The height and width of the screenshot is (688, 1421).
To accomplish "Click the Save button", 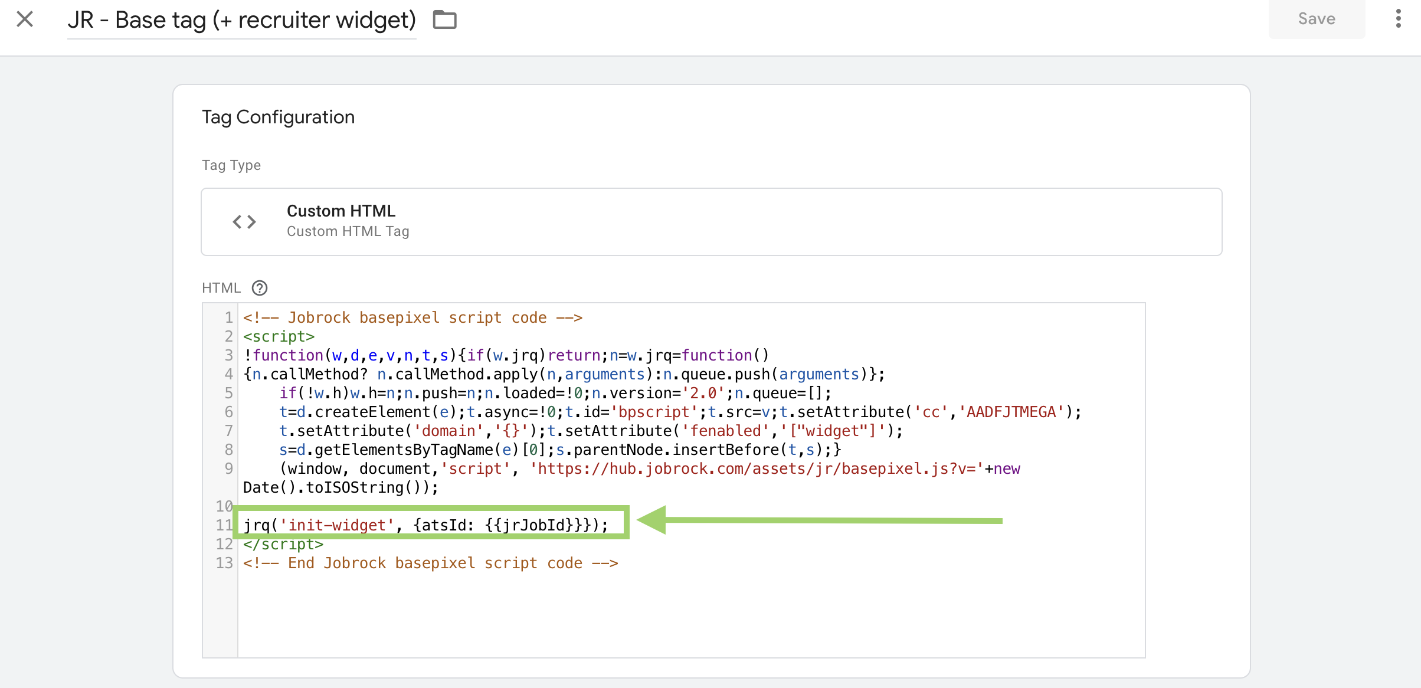I will click(1316, 19).
